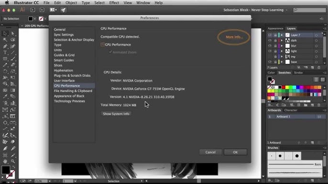The height and width of the screenshot is (184, 328).
Task: Open the zoom level dropdown in status bar
Action: pos(50,181)
